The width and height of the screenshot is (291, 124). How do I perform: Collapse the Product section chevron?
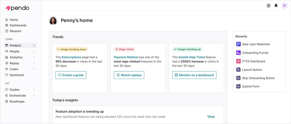(x=34, y=45)
